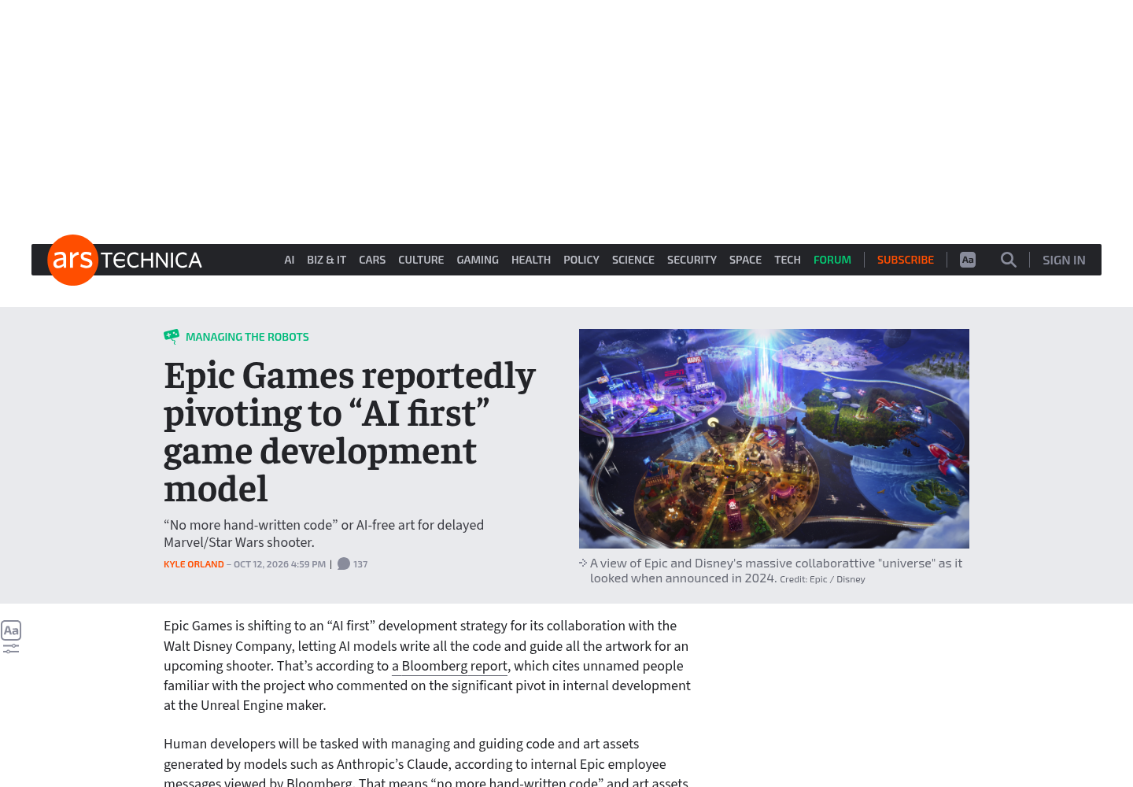Open author Kyle Orland's page
Viewport: 1133px width, 787px height.
pyautogui.click(x=194, y=564)
